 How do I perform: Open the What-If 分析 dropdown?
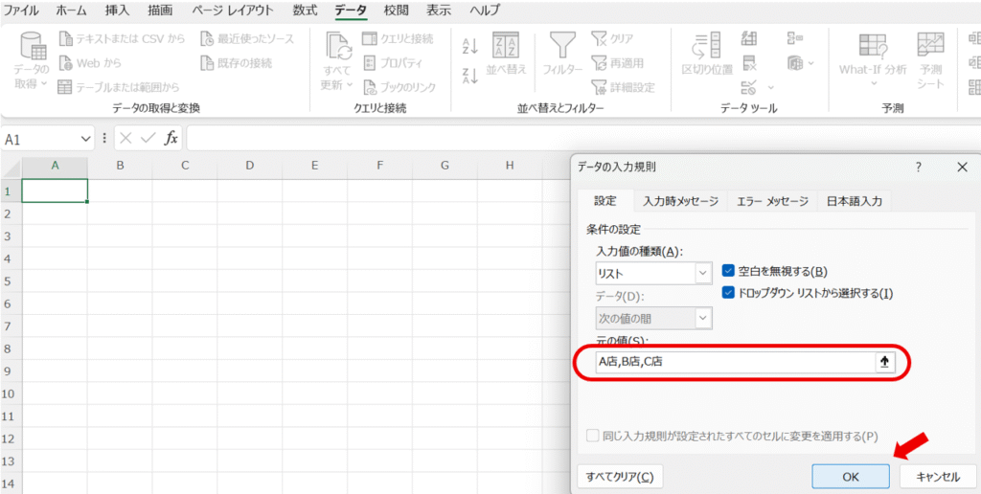click(x=872, y=59)
